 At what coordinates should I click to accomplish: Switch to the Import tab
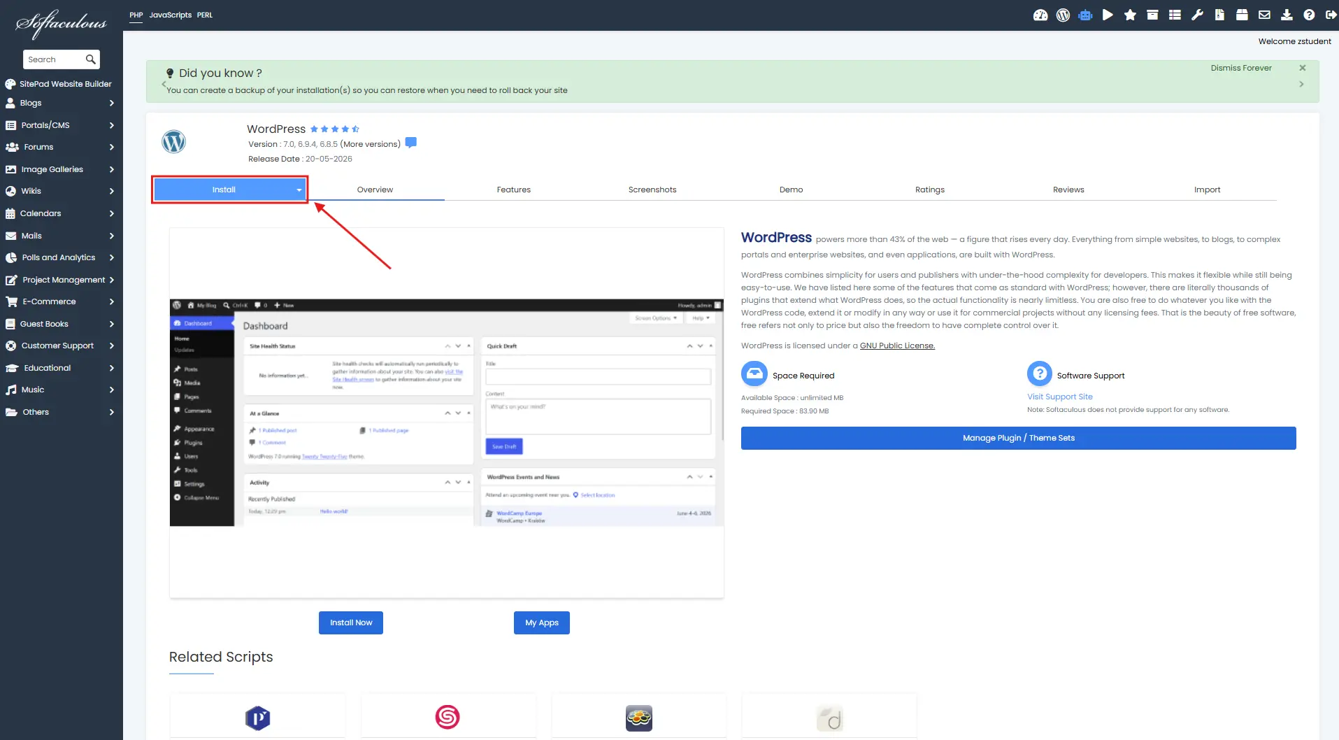pyautogui.click(x=1207, y=190)
